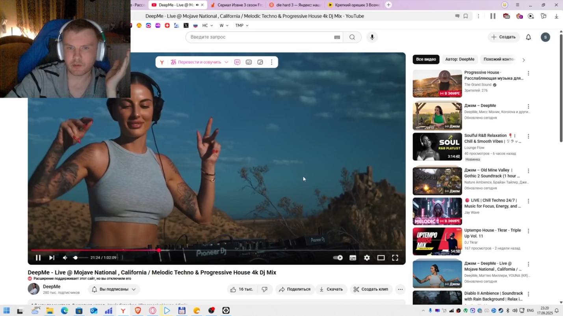The height and width of the screenshot is (316, 563).
Task: Click the Создать клип button
Action: (371, 289)
